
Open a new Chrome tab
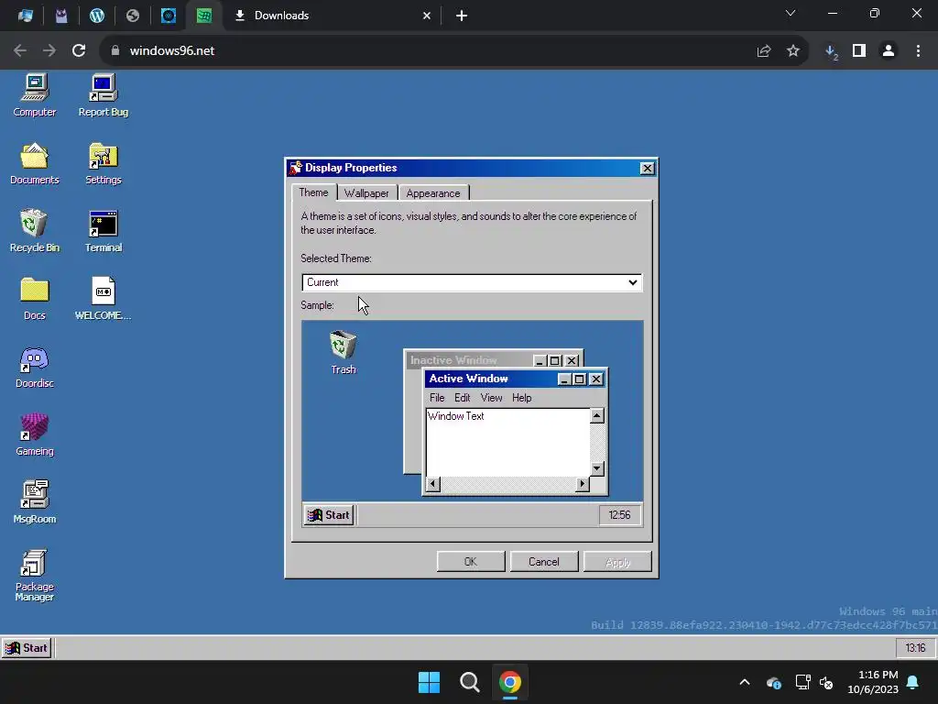pos(462,16)
